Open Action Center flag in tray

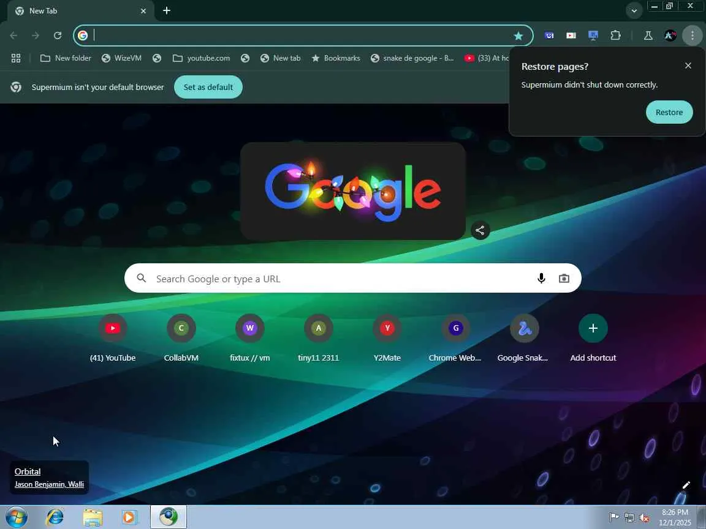613,517
